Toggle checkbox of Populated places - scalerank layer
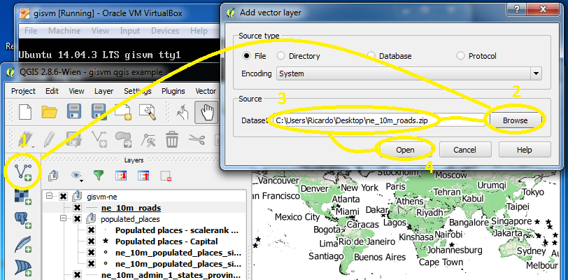This screenshot has width=568, height=280. tap(91, 230)
